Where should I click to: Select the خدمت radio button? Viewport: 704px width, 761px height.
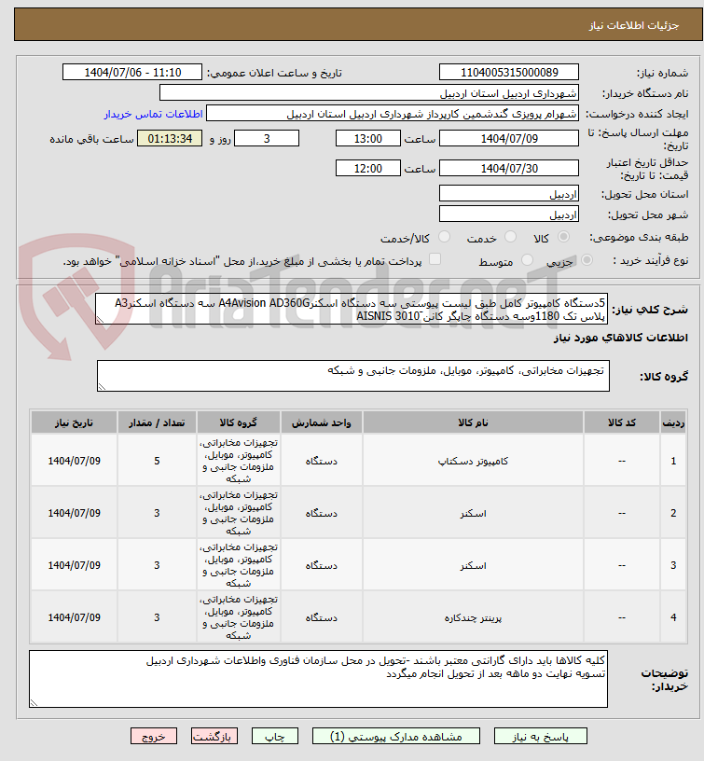(x=510, y=237)
